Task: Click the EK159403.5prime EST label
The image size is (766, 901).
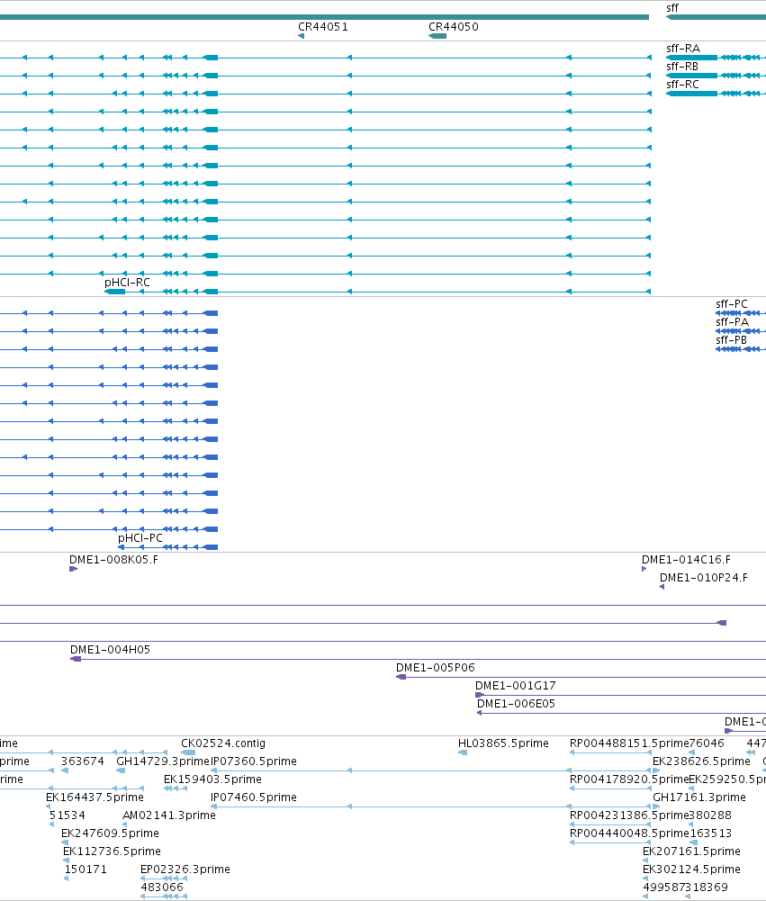Action: coord(212,779)
